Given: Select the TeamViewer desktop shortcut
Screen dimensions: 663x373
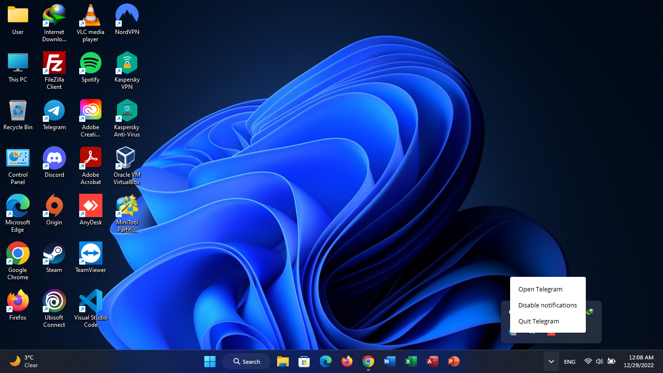Looking at the screenshot, I should 90,258.
